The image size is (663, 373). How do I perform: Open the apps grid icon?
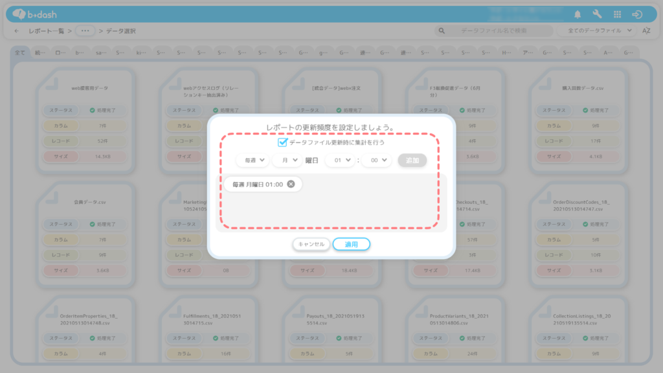(617, 14)
